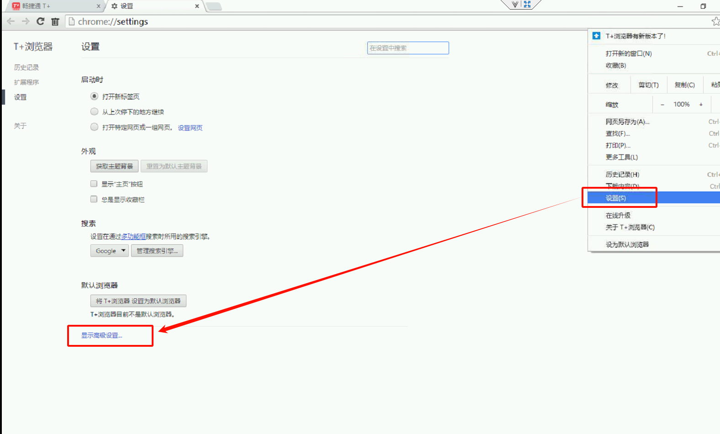The height and width of the screenshot is (434, 720).
Task: Click 剪切(T) in the menu
Action: click(648, 85)
